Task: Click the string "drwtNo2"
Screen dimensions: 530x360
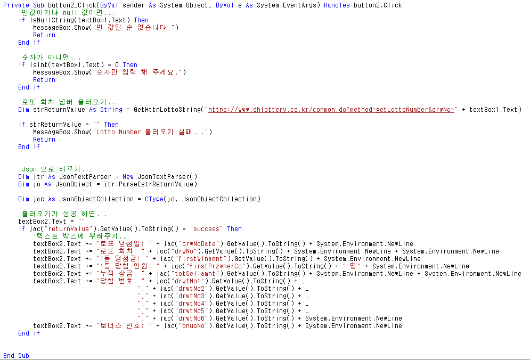Action: tap(193, 288)
